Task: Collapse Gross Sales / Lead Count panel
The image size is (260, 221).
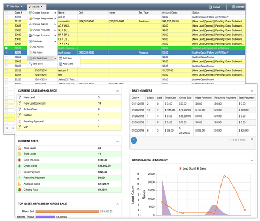Action: click(x=252, y=160)
